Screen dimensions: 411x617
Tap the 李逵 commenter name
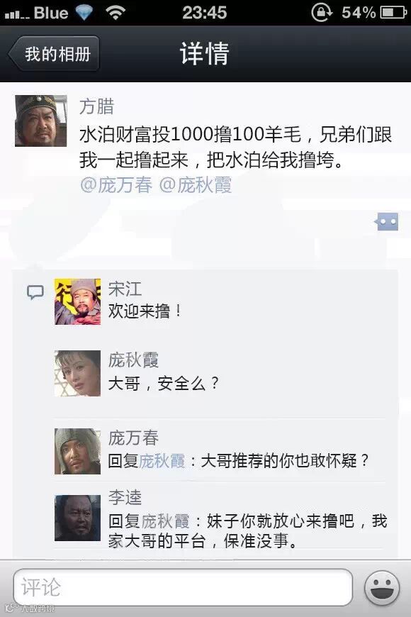click(125, 497)
